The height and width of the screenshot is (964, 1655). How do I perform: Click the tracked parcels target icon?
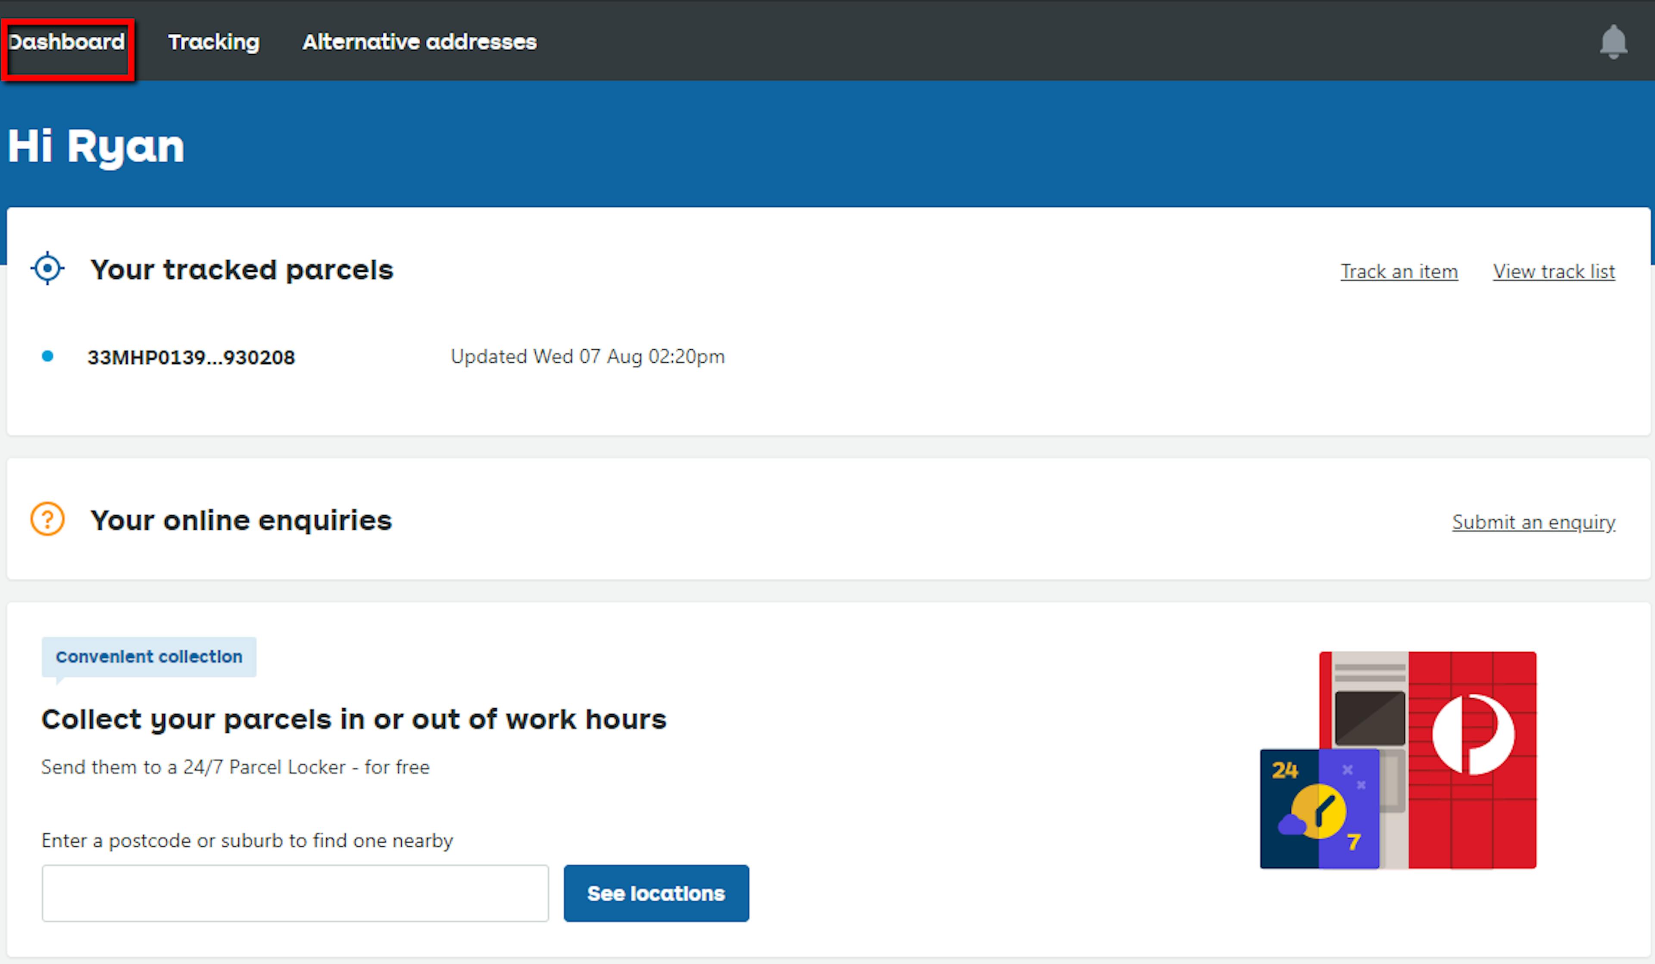click(47, 268)
